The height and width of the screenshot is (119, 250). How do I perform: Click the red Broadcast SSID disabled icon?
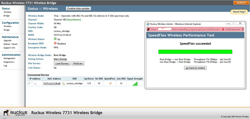pyautogui.click(x=55, y=43)
